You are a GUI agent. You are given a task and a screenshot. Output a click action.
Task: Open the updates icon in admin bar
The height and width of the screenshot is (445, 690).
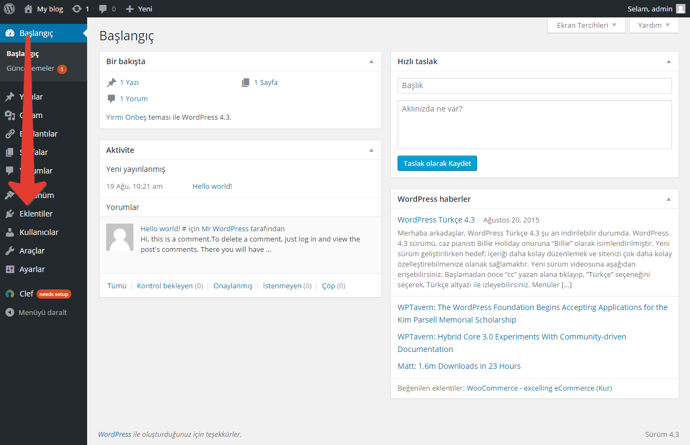(77, 9)
